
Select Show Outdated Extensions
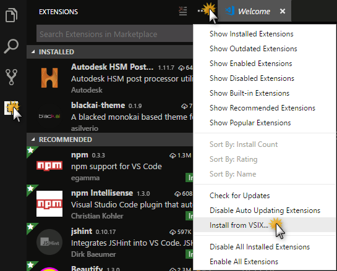point(265,49)
